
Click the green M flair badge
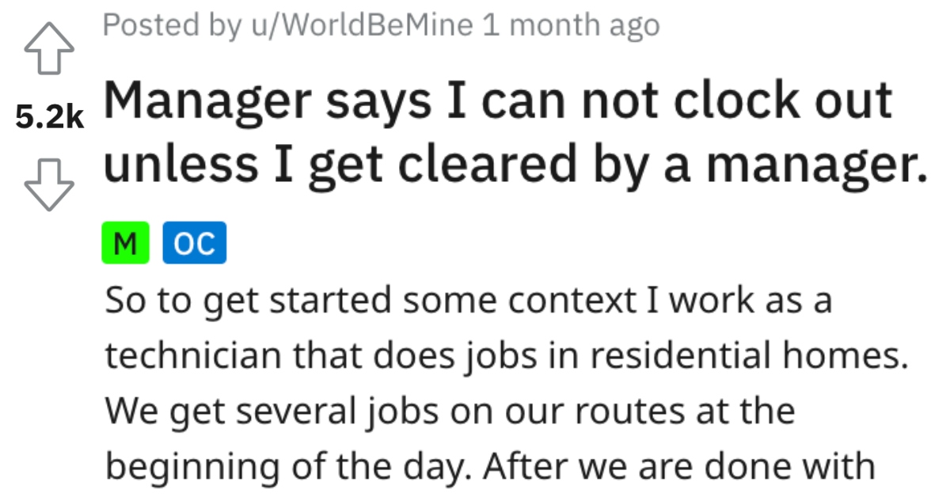(124, 243)
